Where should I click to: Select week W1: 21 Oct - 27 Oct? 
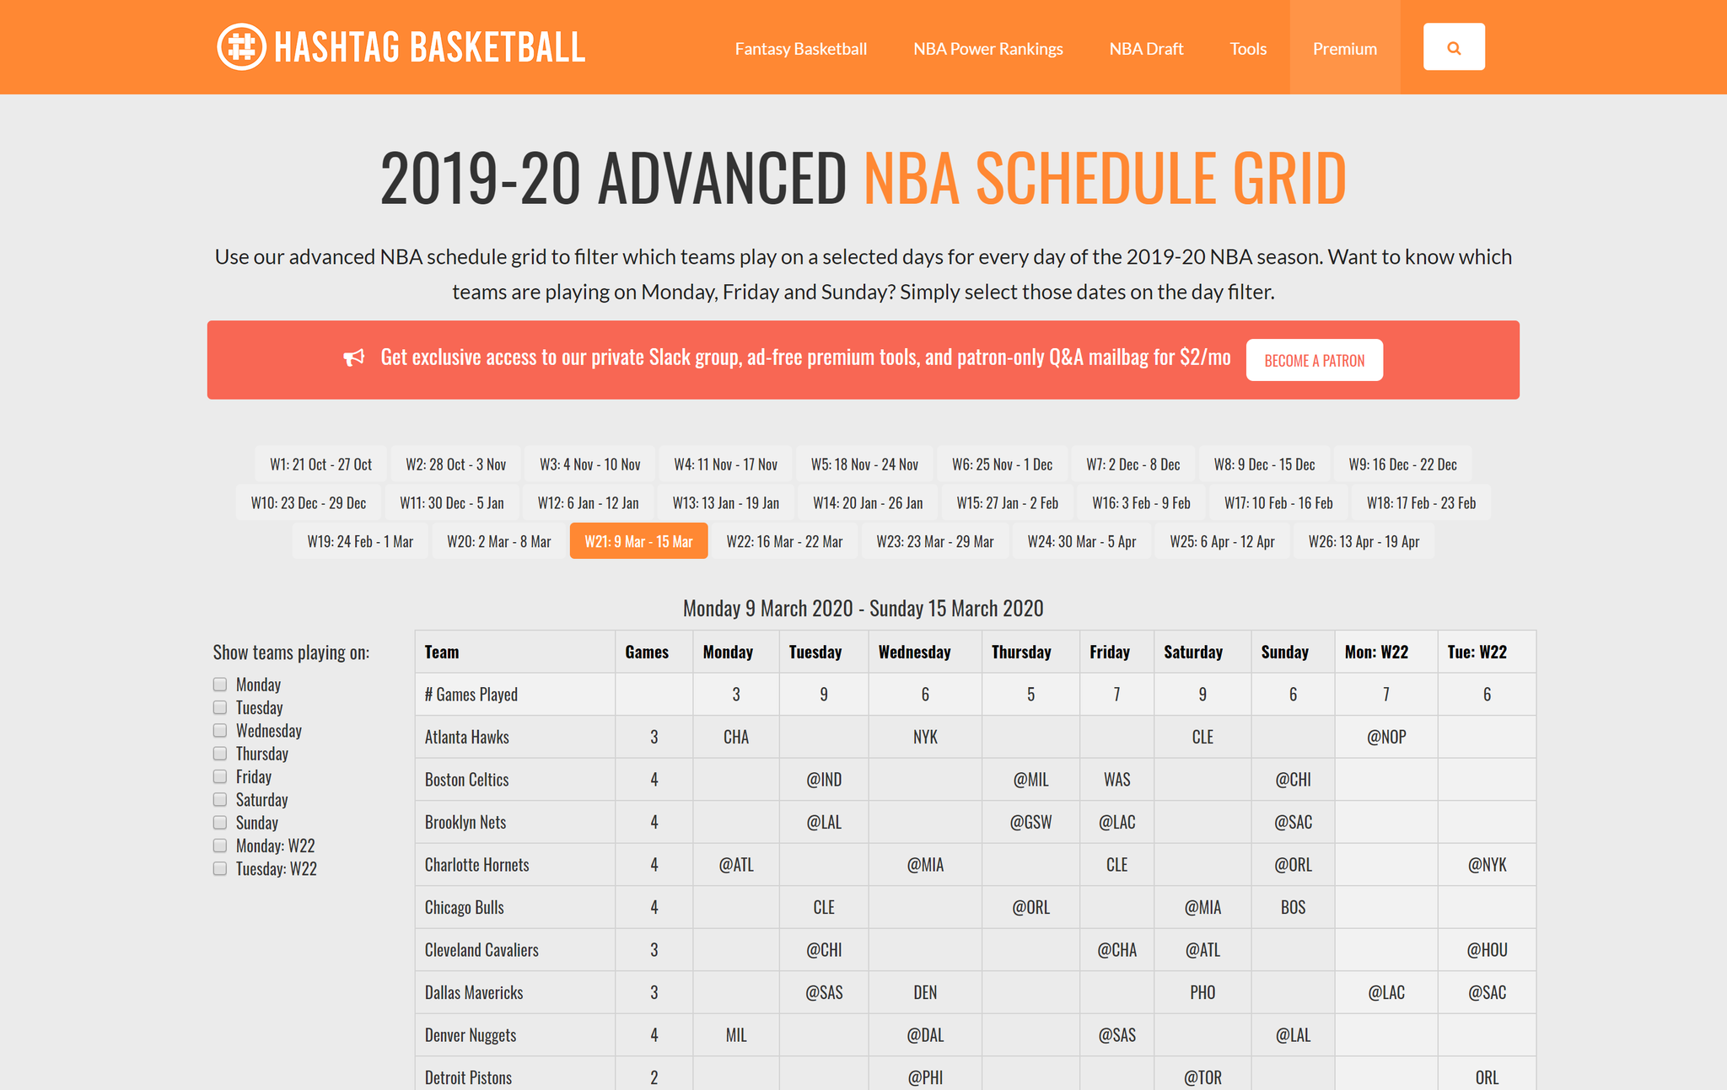(320, 464)
